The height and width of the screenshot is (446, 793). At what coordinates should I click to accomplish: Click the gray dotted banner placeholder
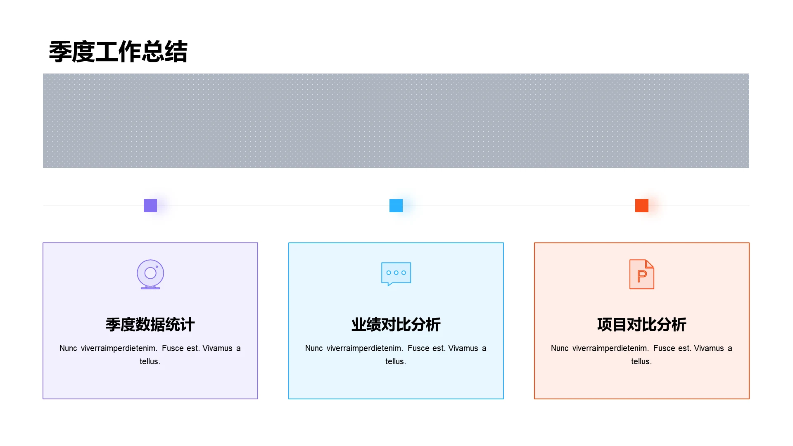pyautogui.click(x=396, y=121)
